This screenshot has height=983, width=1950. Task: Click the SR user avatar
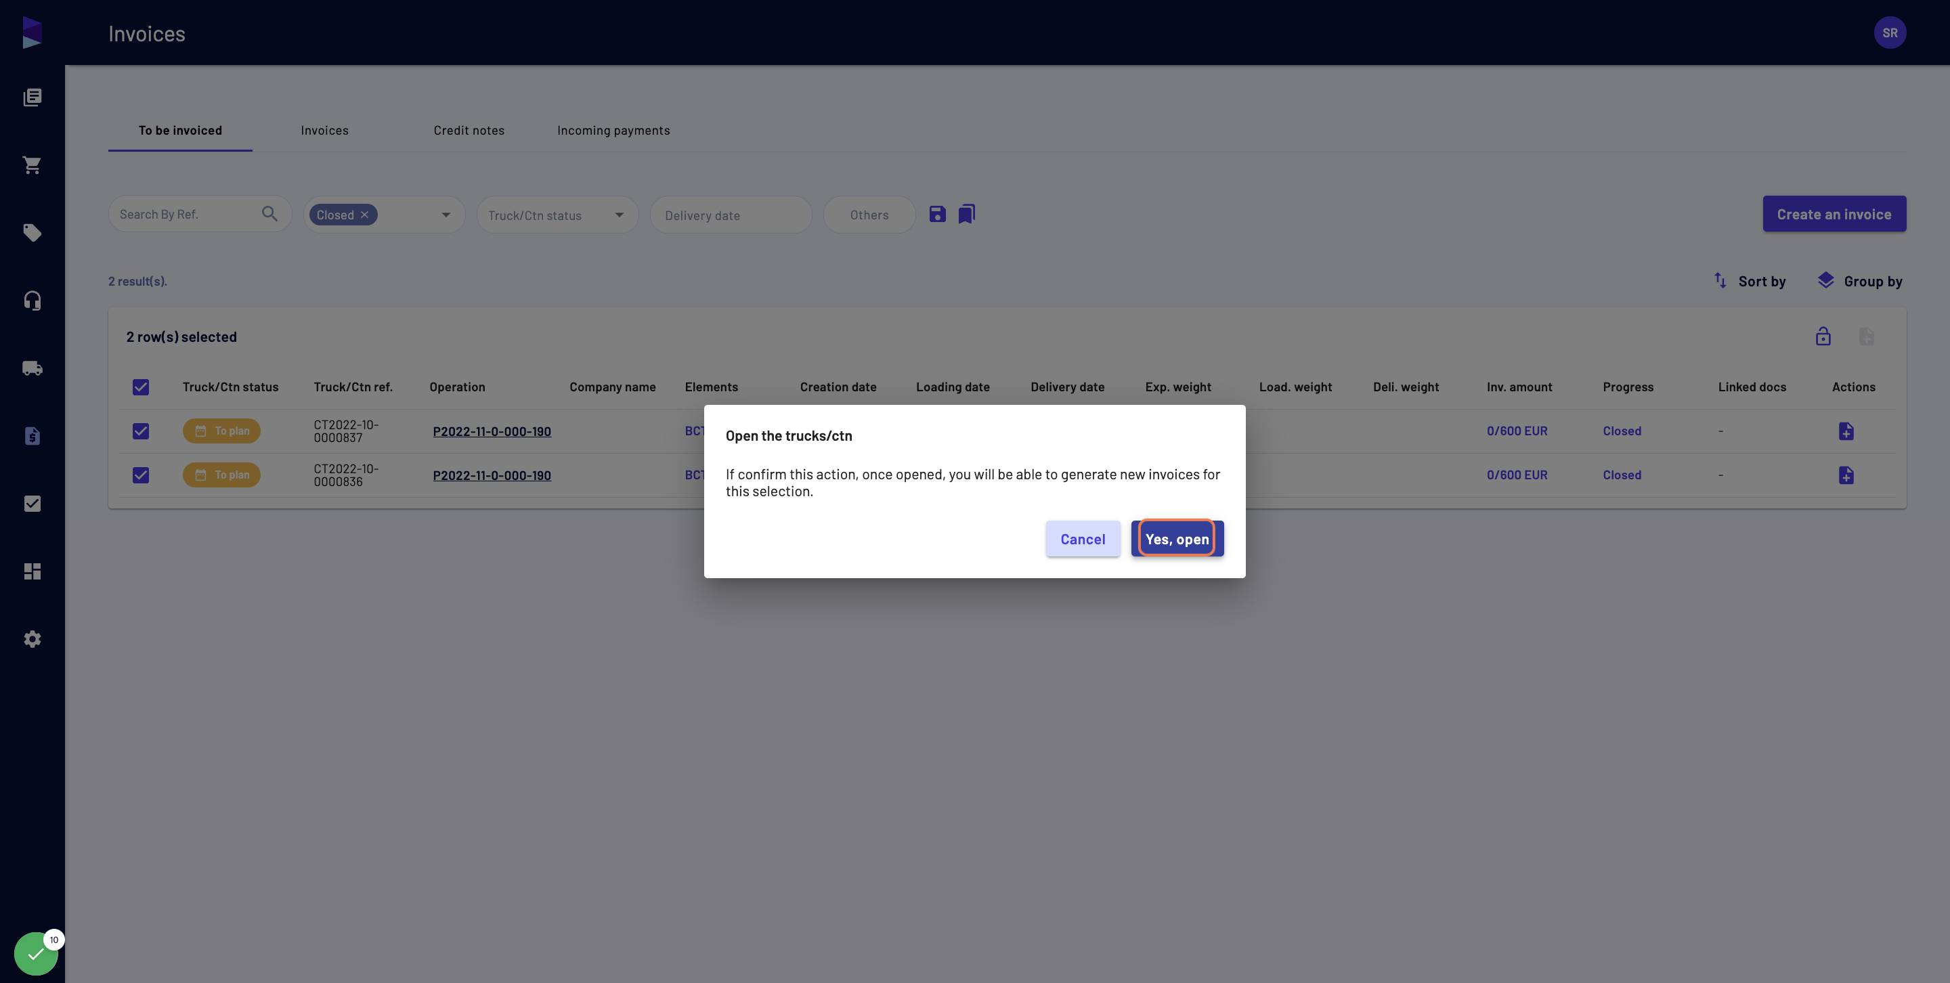click(x=1890, y=32)
